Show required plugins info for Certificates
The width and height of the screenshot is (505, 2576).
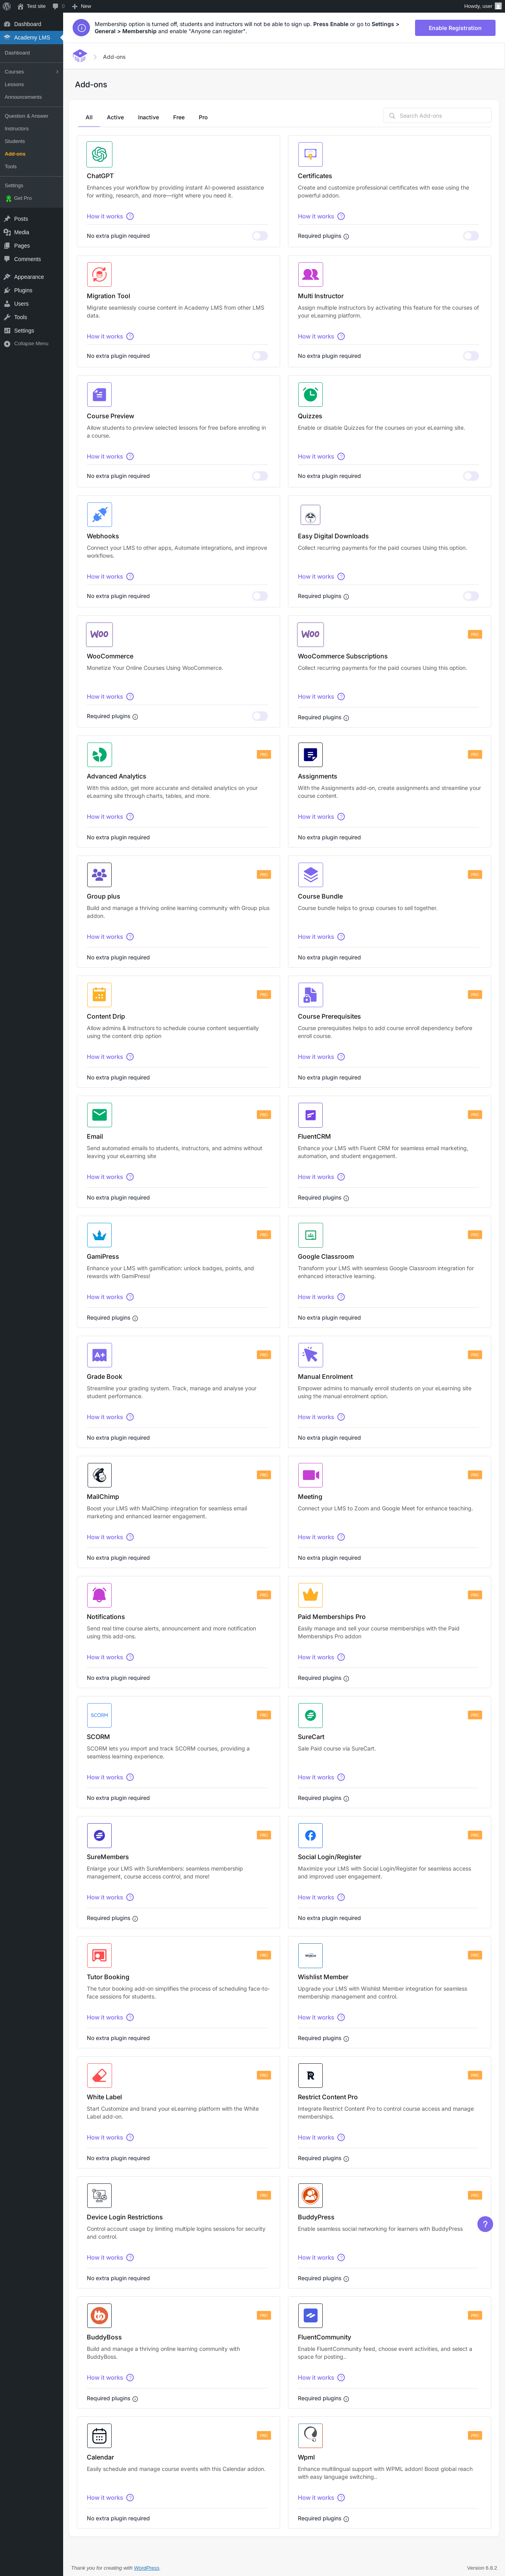point(346,237)
